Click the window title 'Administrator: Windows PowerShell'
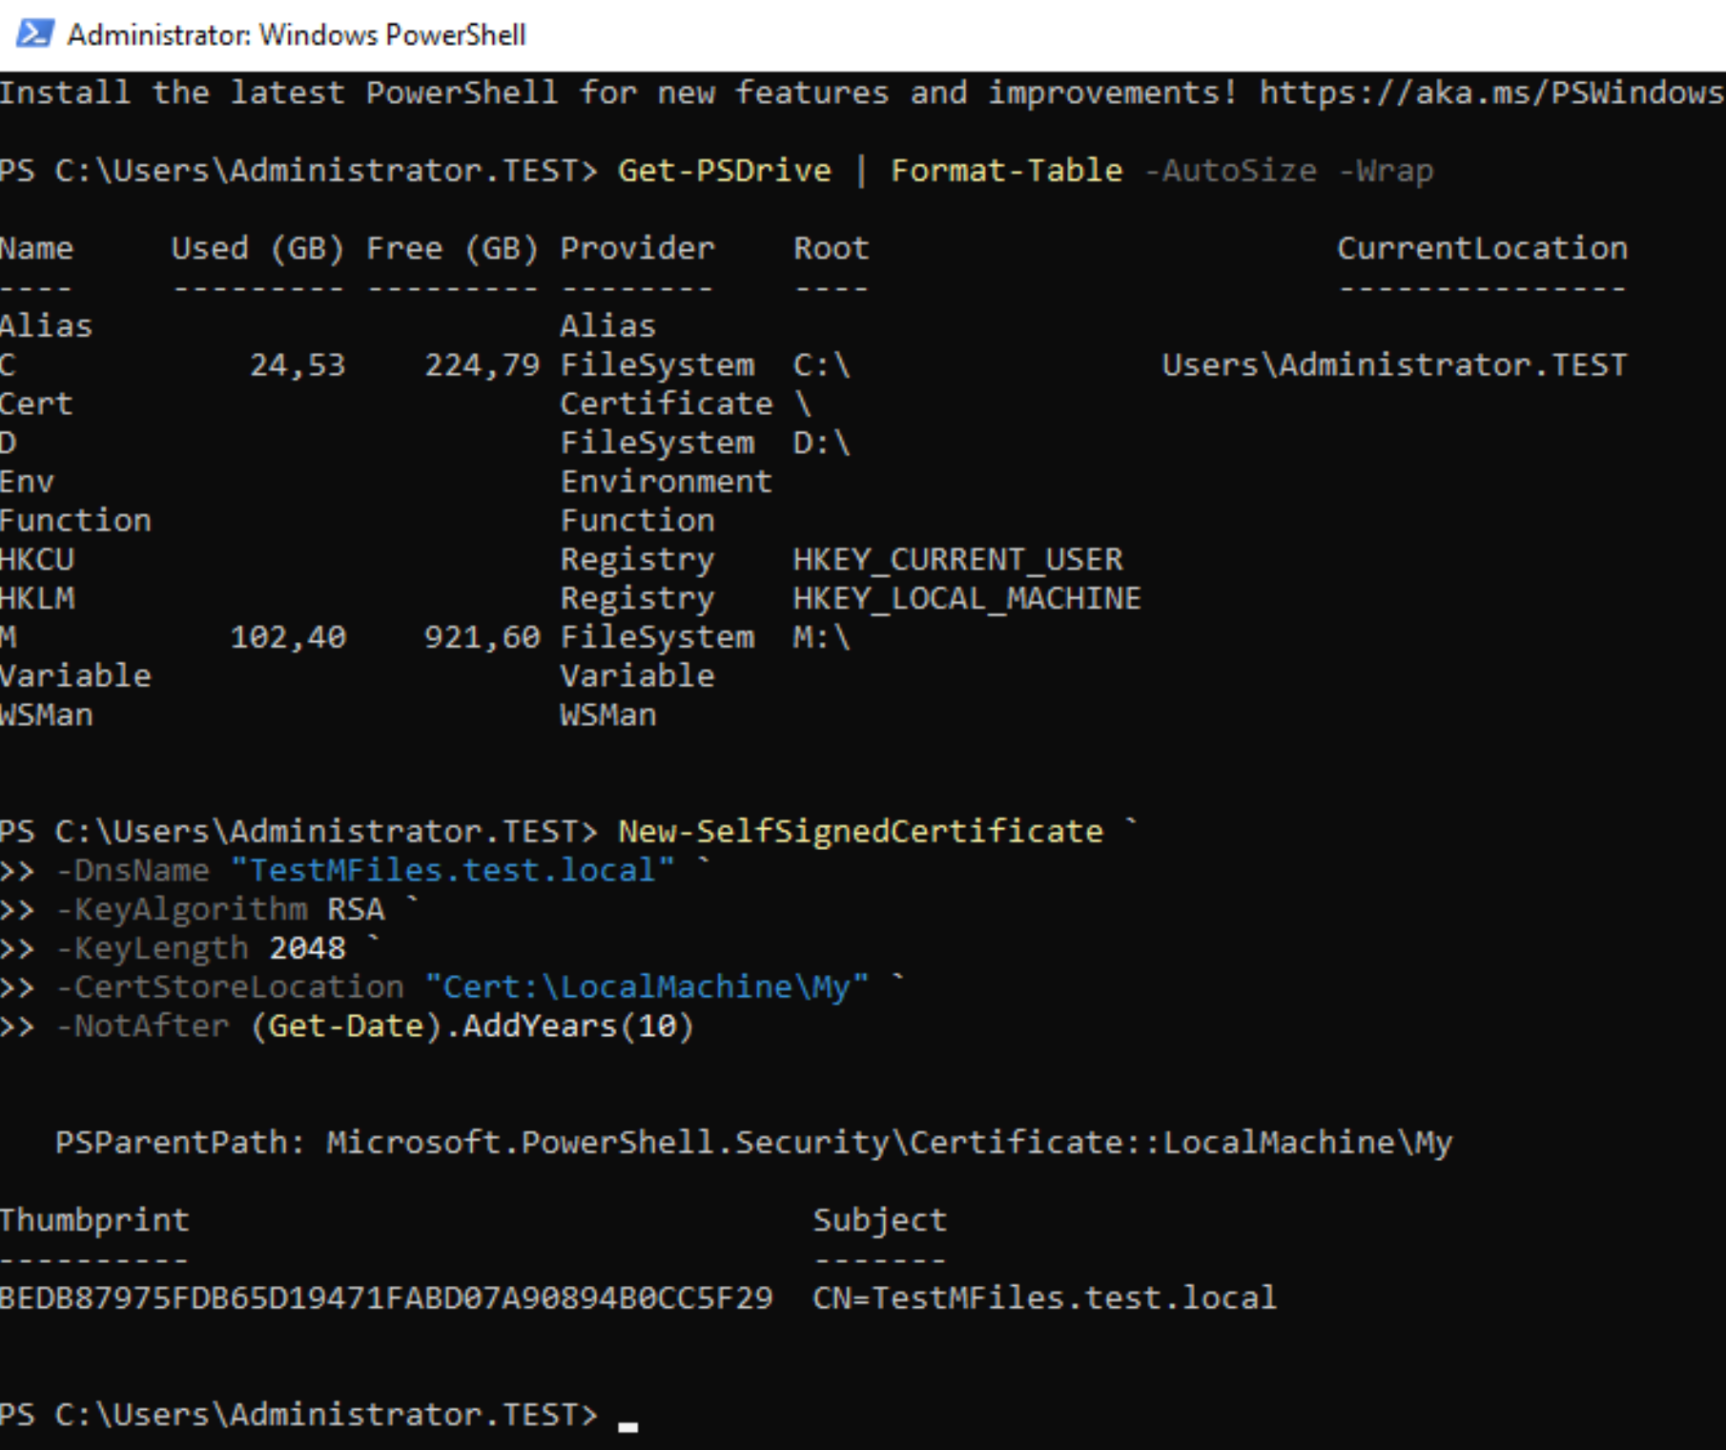The image size is (1726, 1450). tap(297, 35)
